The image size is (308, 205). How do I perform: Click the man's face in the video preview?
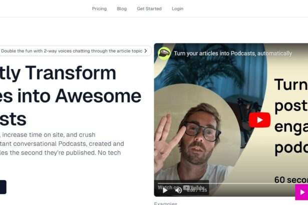(199, 135)
